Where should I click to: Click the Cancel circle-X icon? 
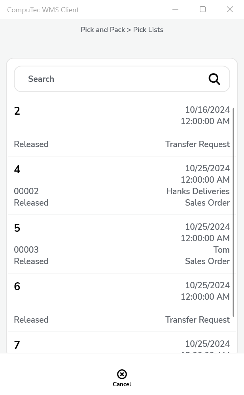click(122, 374)
